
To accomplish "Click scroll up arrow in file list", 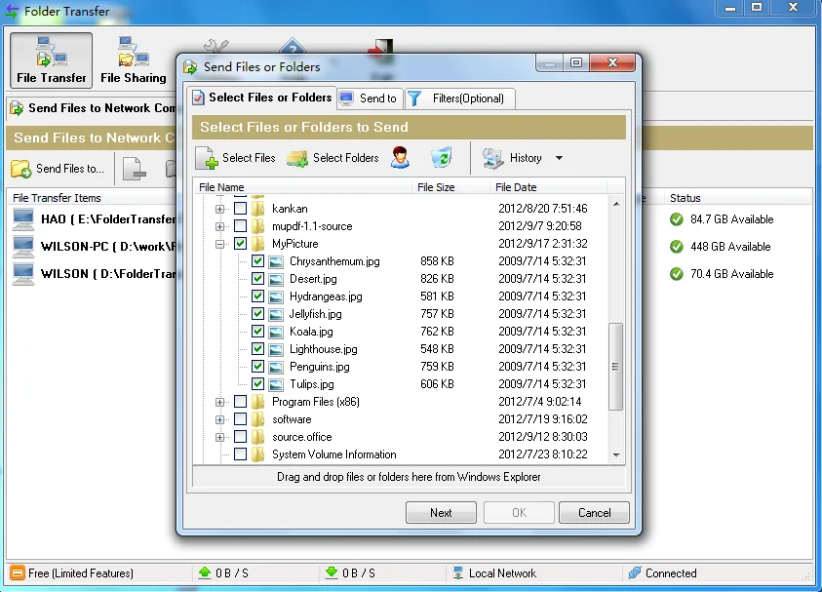I will pos(616,204).
